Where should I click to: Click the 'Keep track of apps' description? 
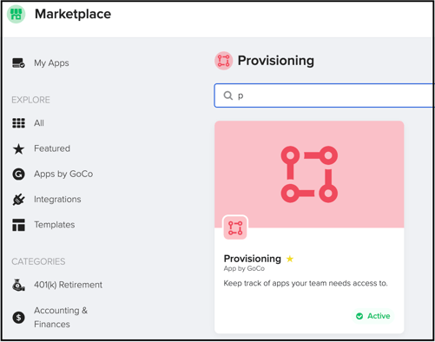[306, 283]
